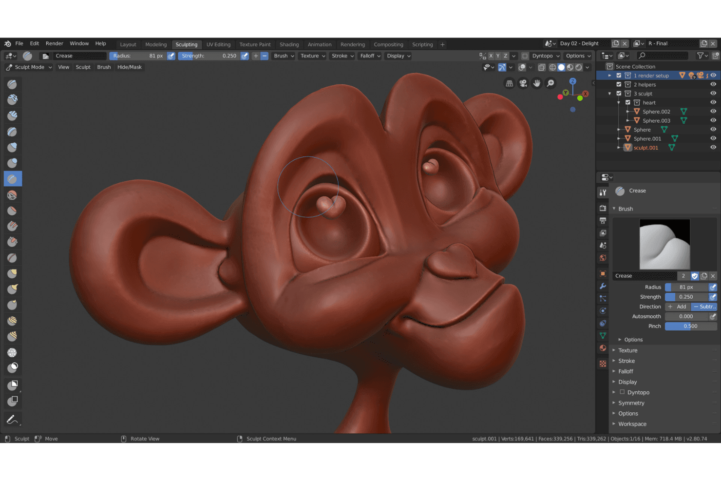Open the File menu
Image resolution: width=721 pixels, height=481 pixels.
tap(19, 43)
